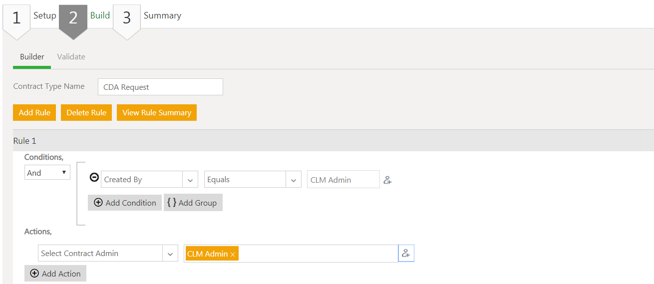
Task: Select step 2 Build marker
Action: (73, 18)
